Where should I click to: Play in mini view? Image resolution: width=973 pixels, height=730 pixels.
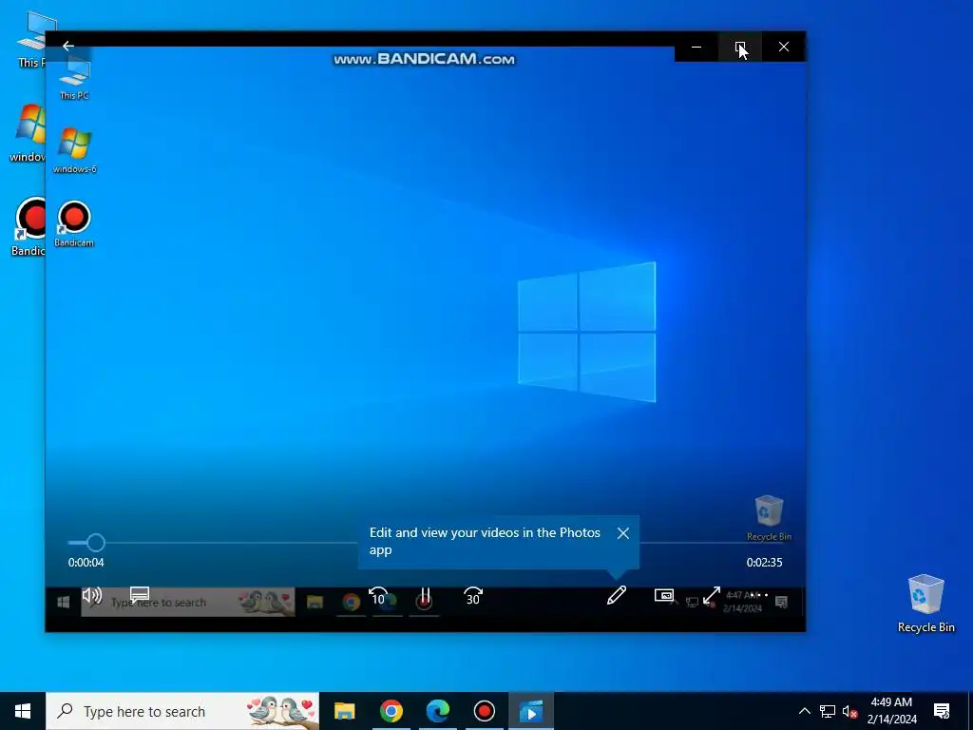[663, 595]
